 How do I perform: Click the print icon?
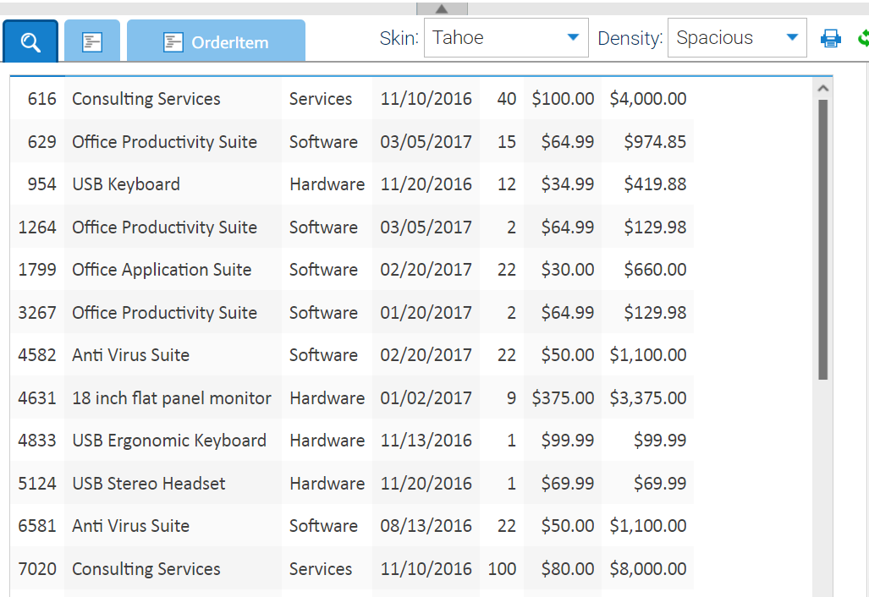click(x=831, y=38)
